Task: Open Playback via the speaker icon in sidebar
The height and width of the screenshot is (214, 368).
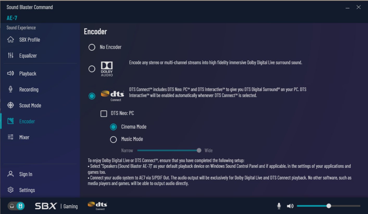Action: tap(10, 73)
